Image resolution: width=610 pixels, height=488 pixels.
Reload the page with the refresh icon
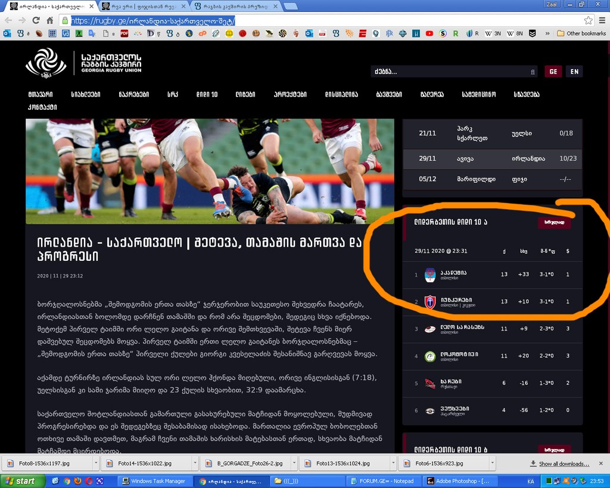[36, 20]
